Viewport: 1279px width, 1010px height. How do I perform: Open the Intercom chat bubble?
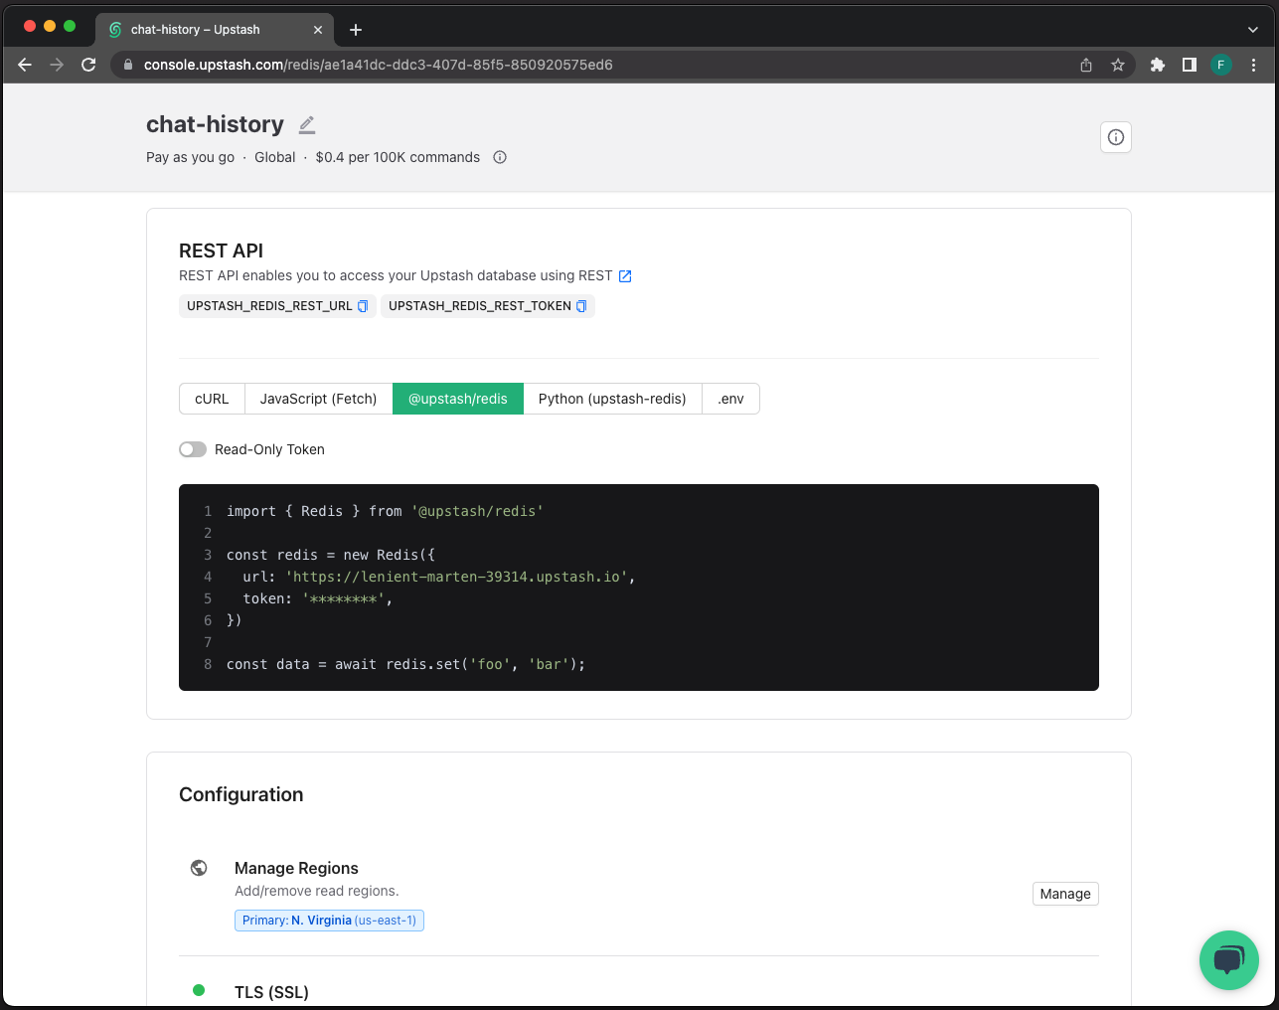click(1228, 959)
